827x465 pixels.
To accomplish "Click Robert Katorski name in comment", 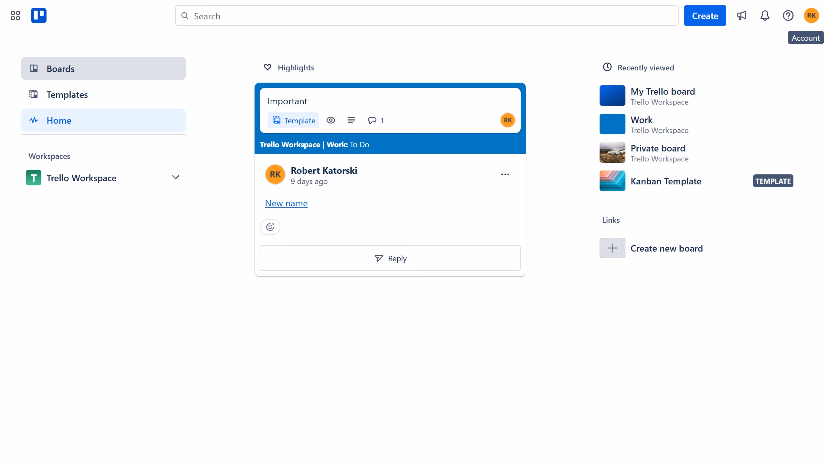I will pyautogui.click(x=324, y=170).
